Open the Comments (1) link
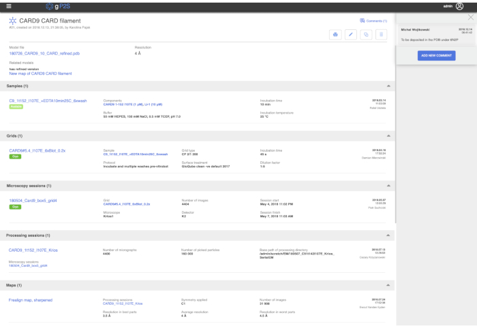Viewport: 477px width, 328px height. (x=373, y=21)
